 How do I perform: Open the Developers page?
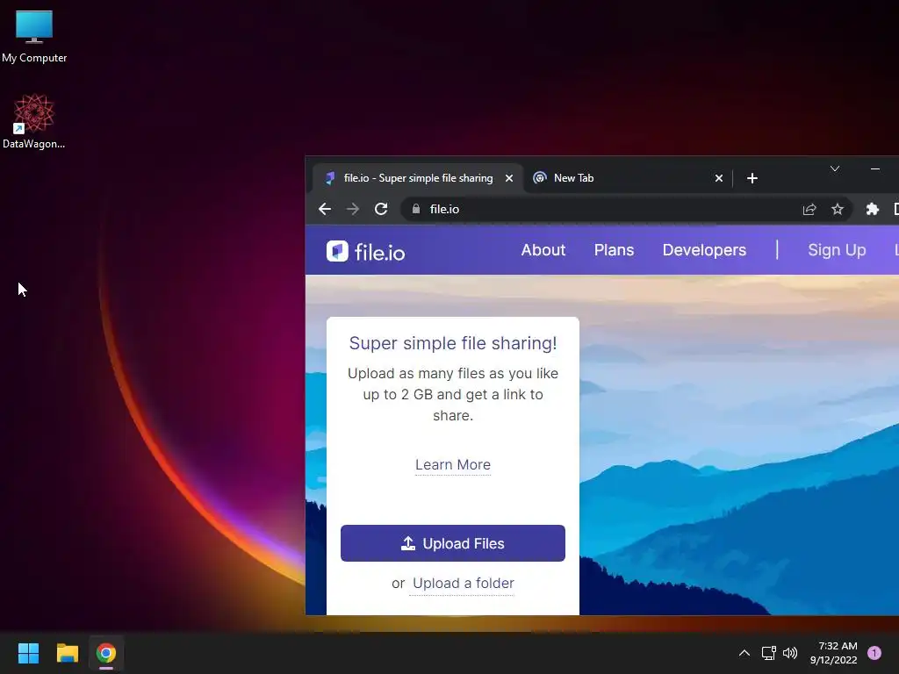(704, 250)
